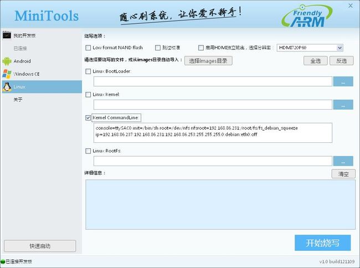Select the 已连接 status entry in the sidebar
The image size is (360, 268).
tap(42, 48)
